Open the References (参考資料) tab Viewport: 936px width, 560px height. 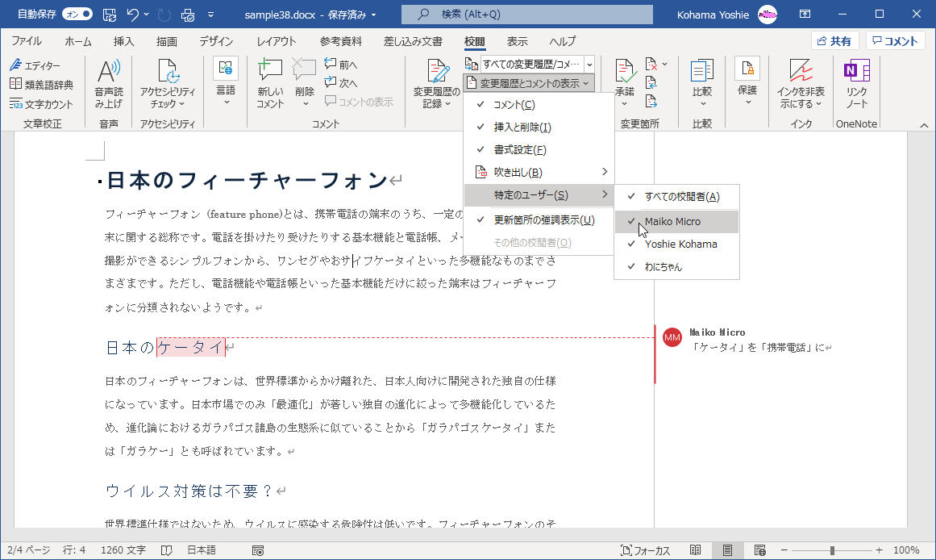[340, 41]
